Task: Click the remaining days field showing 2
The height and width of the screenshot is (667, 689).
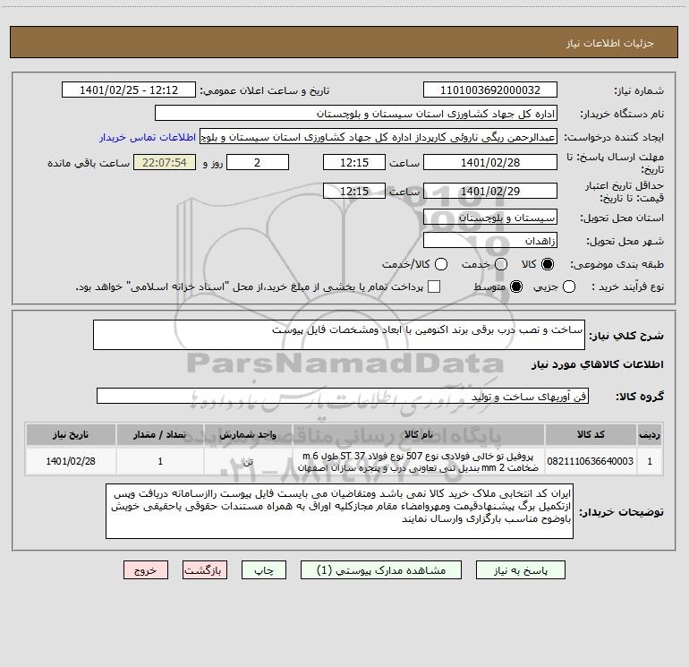Action: 258,162
